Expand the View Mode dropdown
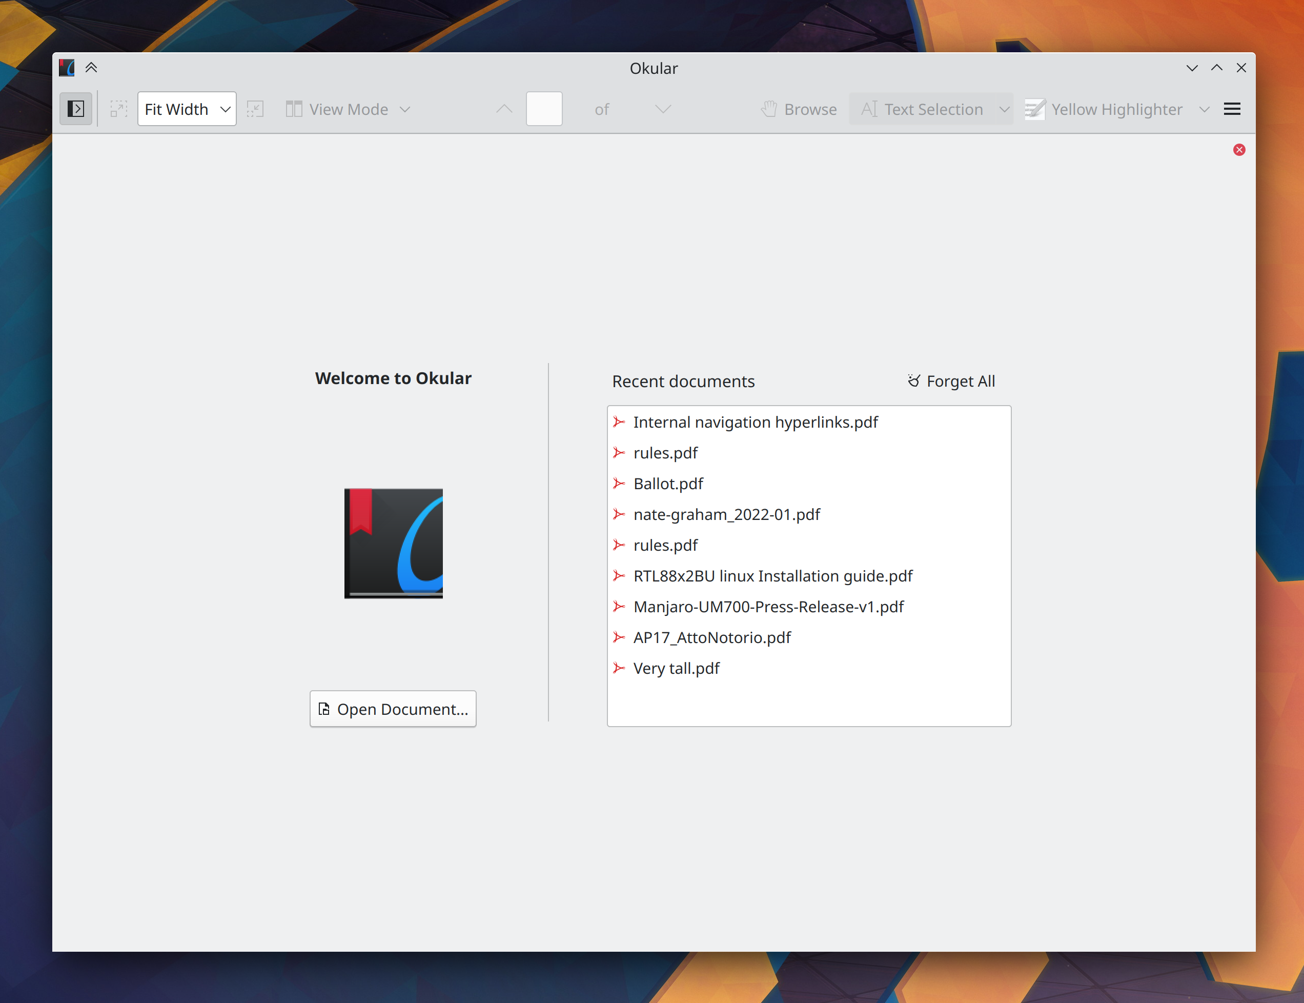1304x1003 pixels. (x=349, y=109)
